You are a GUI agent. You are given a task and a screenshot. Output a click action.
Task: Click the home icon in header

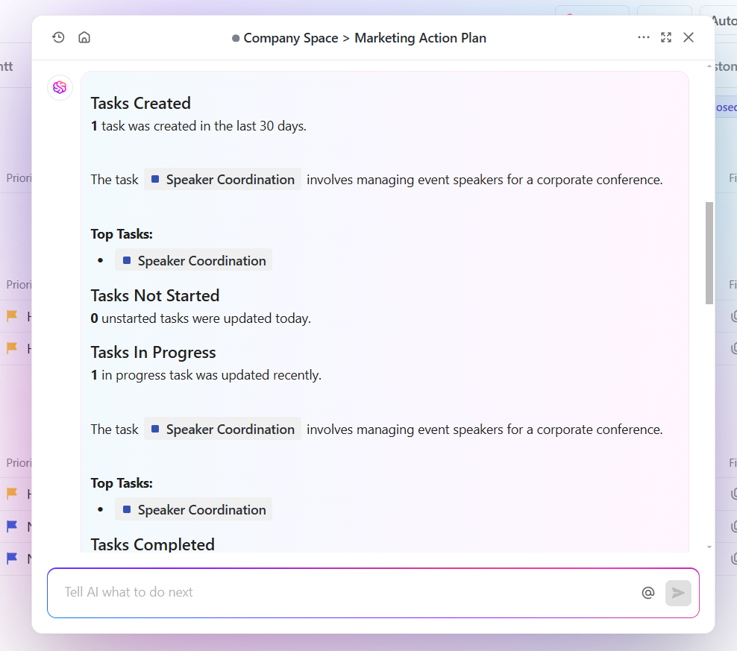[x=84, y=37]
